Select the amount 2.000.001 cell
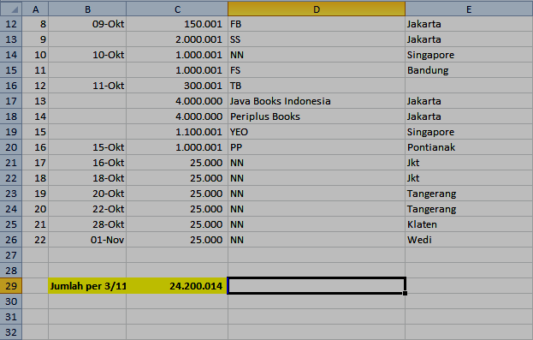533x340 pixels. coord(177,39)
